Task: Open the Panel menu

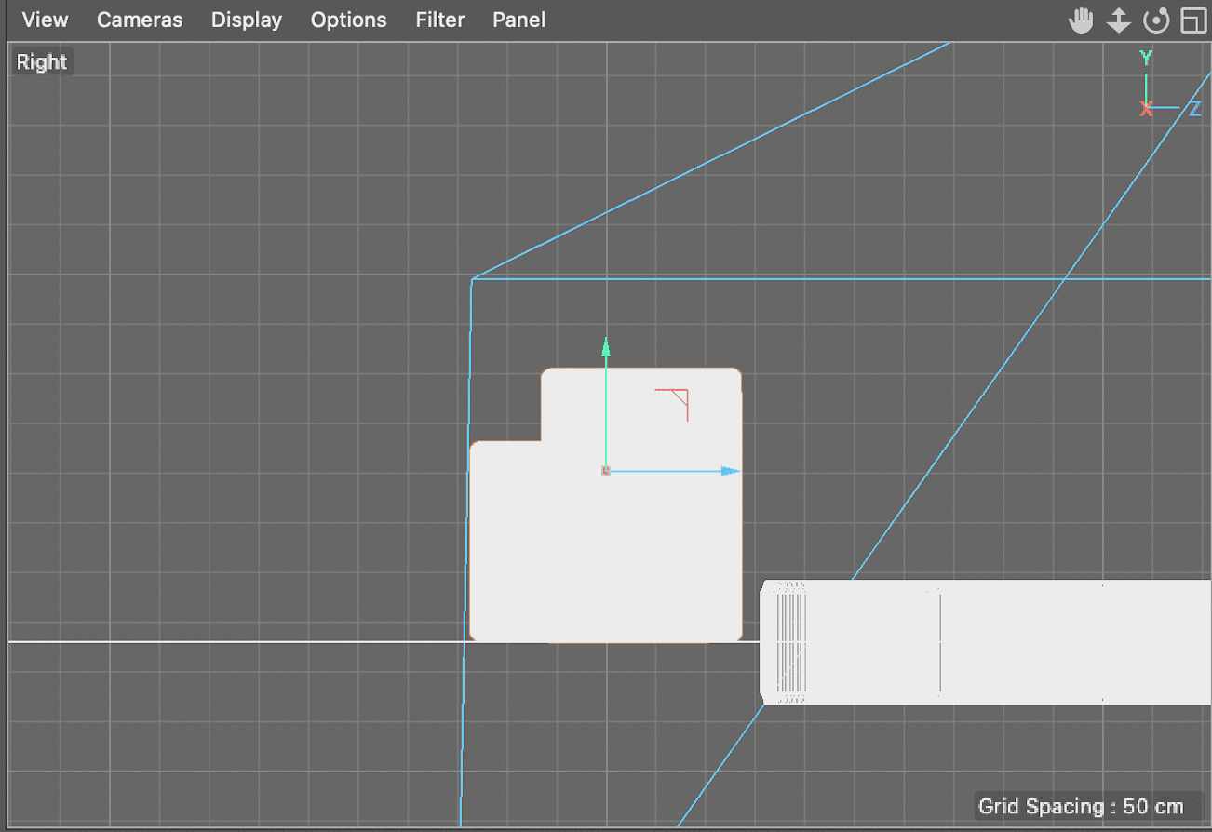Action: (518, 20)
